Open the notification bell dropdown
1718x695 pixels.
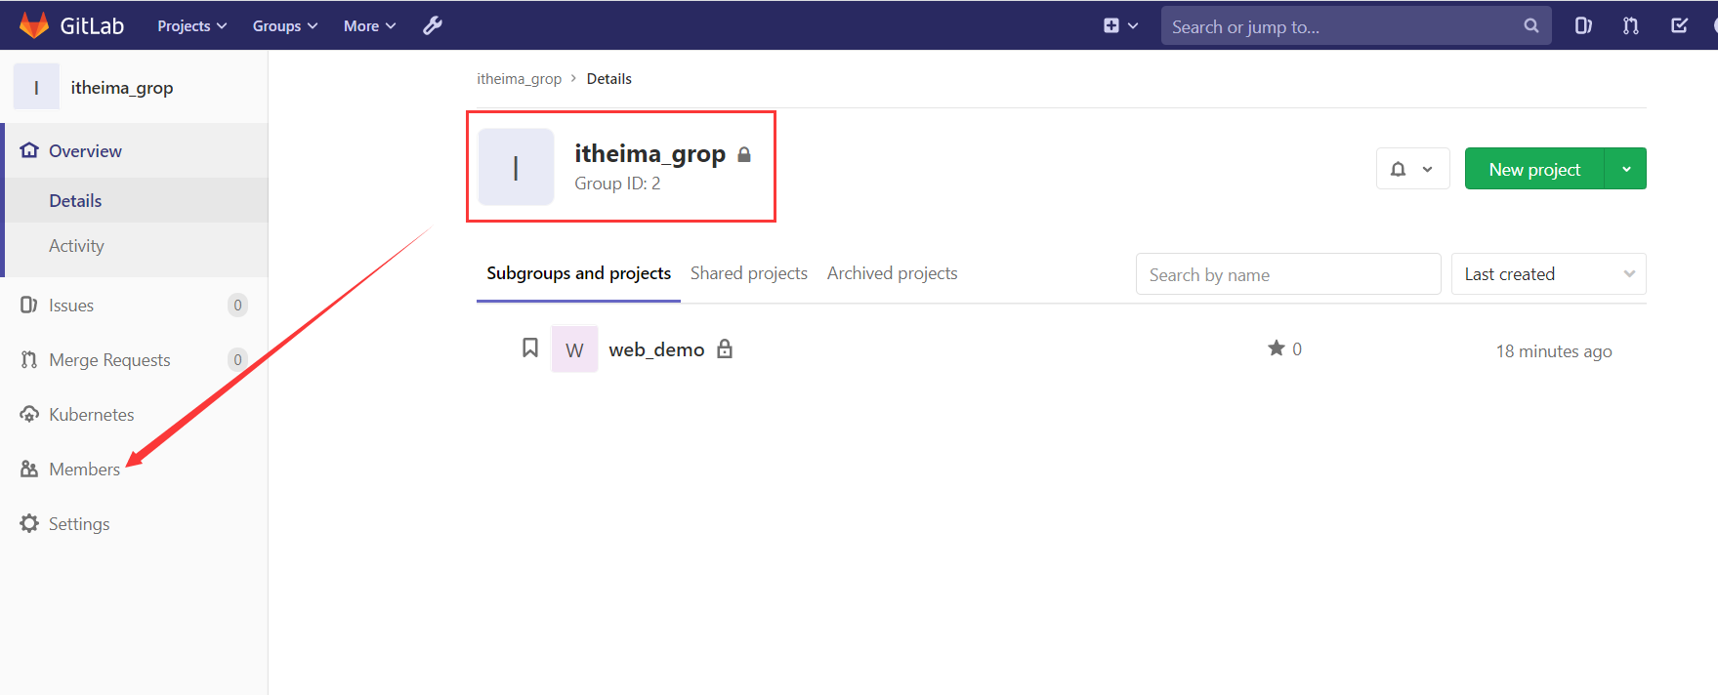[1412, 169]
